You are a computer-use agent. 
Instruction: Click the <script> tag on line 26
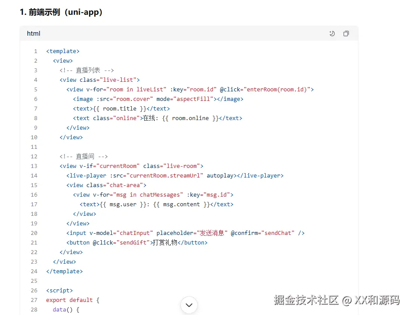pos(60,291)
